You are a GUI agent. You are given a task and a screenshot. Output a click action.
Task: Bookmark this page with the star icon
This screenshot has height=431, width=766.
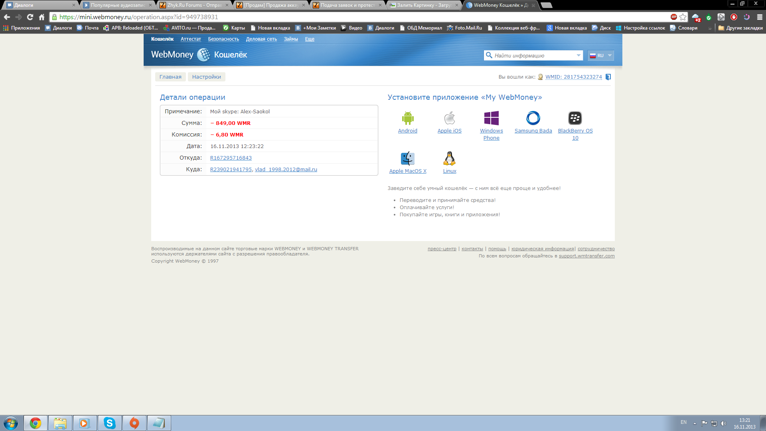coord(683,17)
